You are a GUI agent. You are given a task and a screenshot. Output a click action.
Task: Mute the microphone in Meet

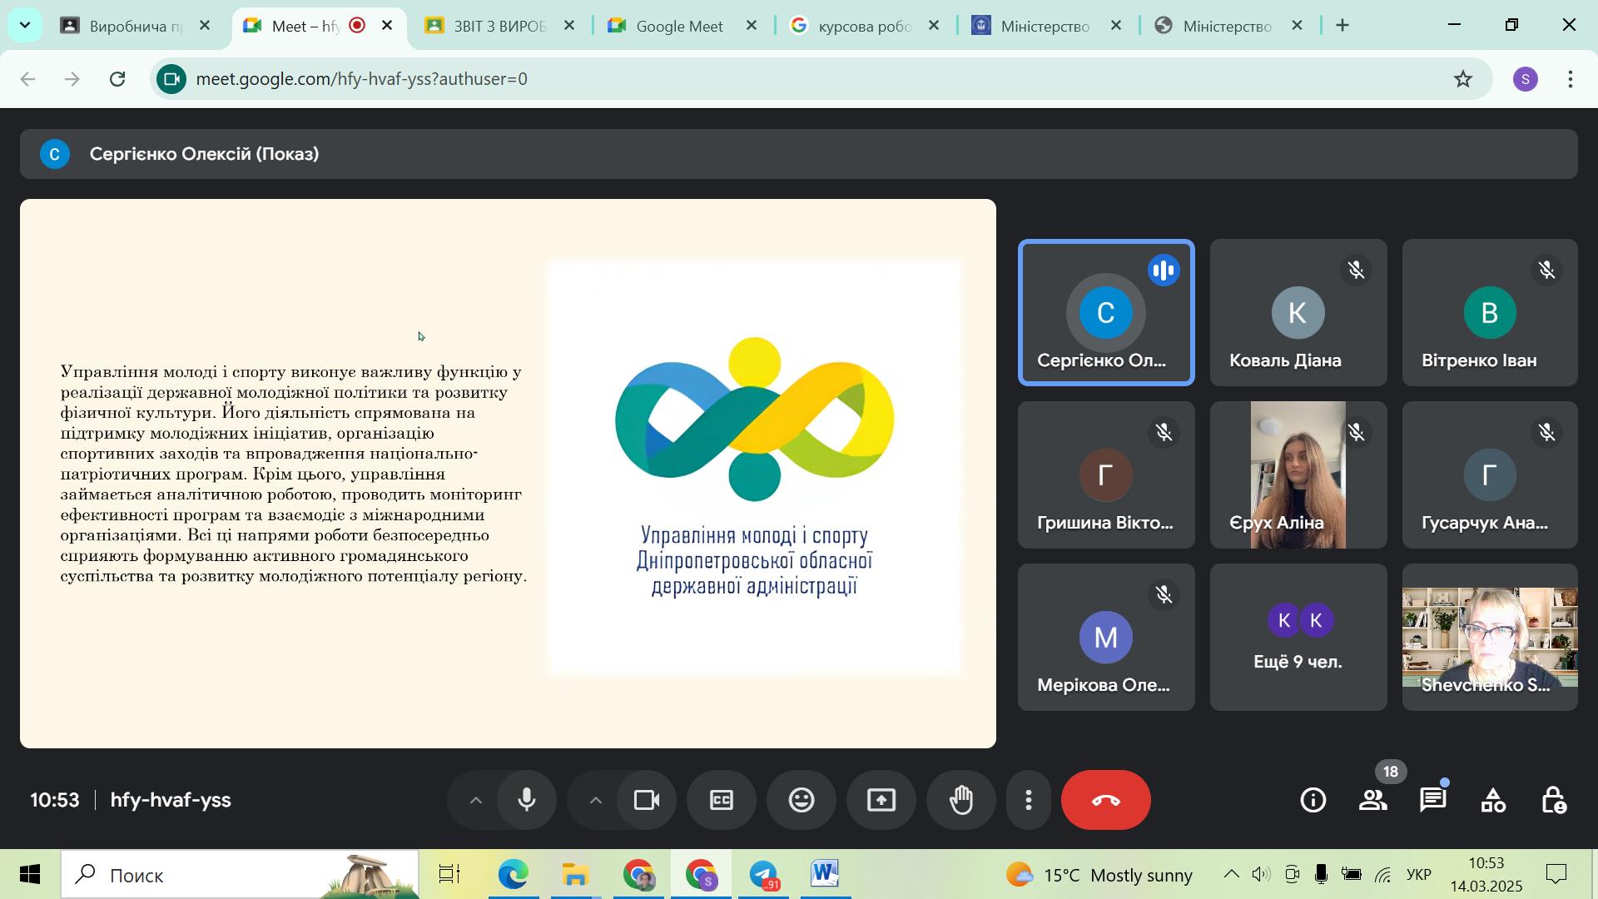pos(527,800)
